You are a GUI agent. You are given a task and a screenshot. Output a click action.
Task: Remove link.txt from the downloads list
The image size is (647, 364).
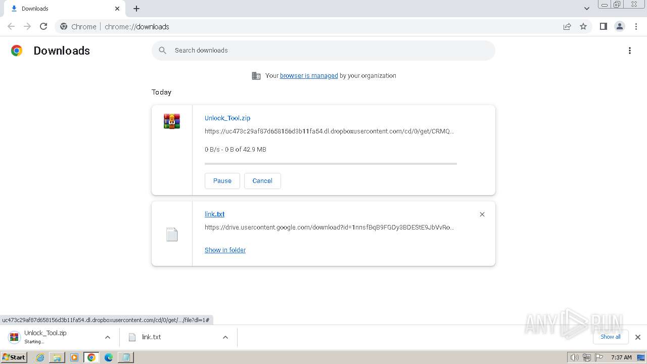482,214
